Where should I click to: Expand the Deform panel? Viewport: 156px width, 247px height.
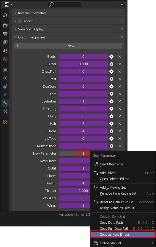click(x=15, y=21)
